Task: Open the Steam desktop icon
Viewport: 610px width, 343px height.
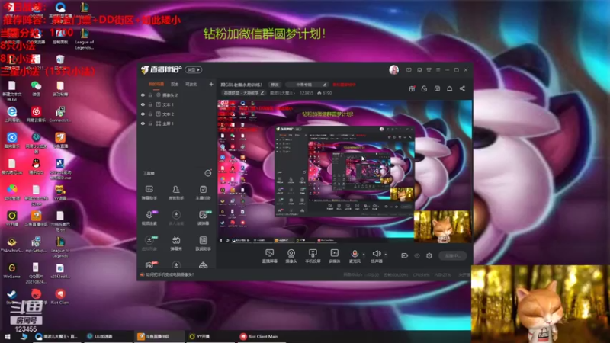Action: 11,297
